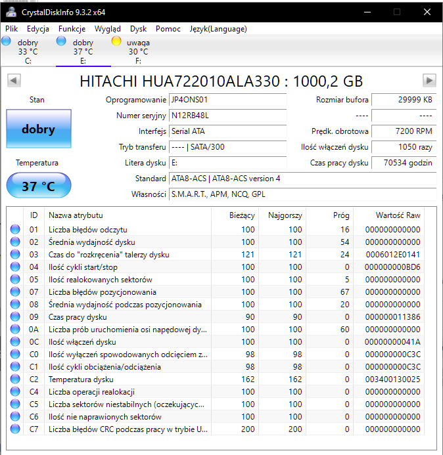
Task: Click the status orb for attribute 01
Action: point(15,229)
